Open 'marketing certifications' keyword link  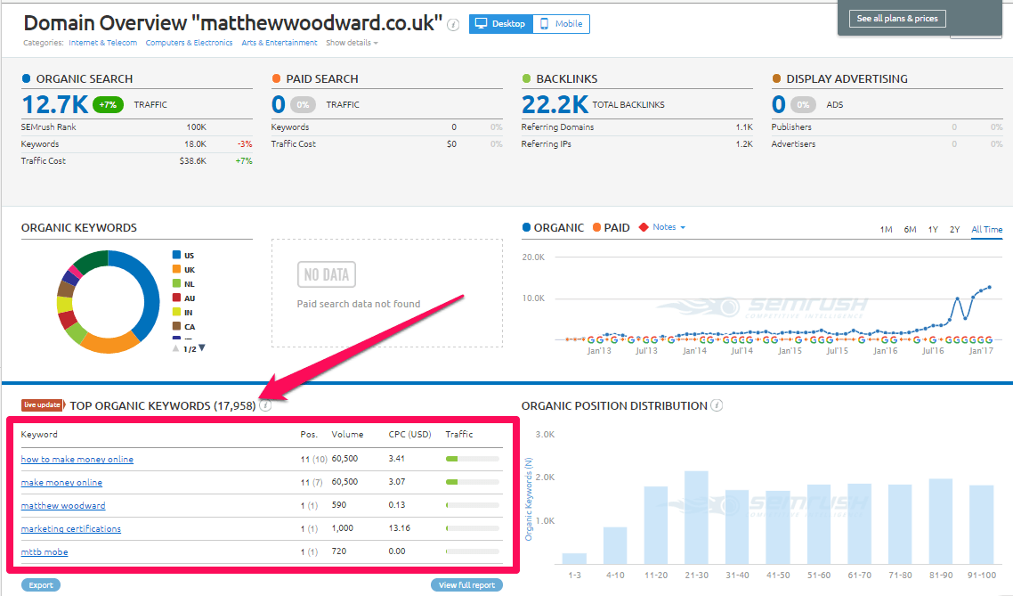pyautogui.click(x=70, y=529)
